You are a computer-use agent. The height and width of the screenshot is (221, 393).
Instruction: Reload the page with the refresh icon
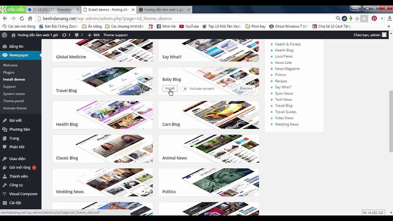(x=22, y=18)
